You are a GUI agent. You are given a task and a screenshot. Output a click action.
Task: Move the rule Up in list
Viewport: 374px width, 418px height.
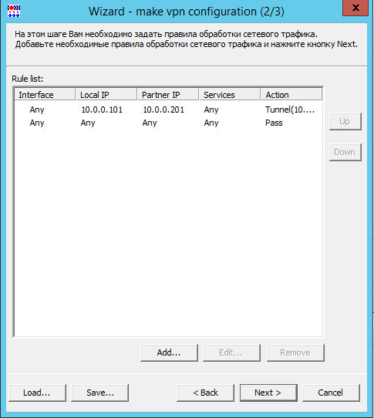point(345,122)
